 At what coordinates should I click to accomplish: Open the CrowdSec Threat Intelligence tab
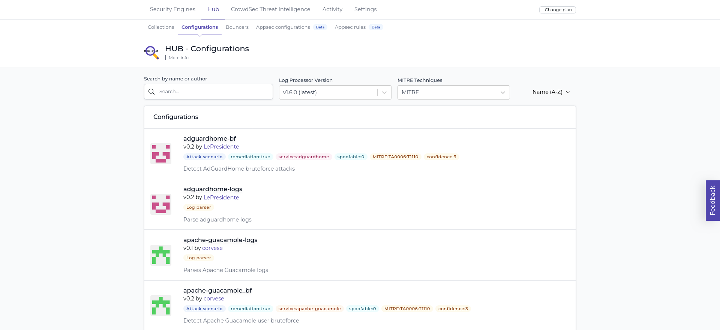[x=270, y=9]
